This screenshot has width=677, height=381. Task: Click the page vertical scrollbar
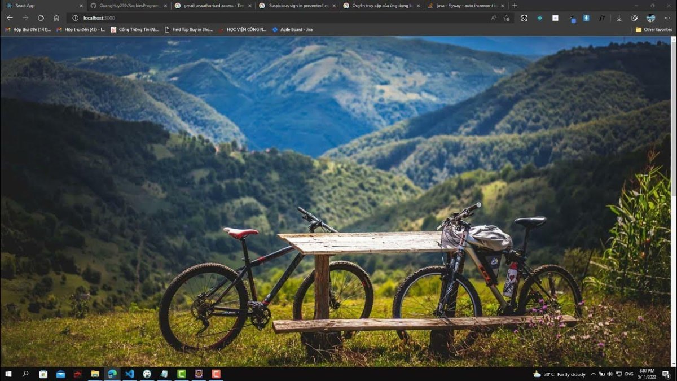click(673, 169)
